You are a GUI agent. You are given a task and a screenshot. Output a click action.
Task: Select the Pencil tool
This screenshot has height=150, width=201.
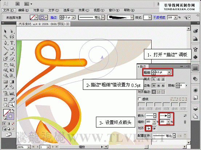click(12, 53)
